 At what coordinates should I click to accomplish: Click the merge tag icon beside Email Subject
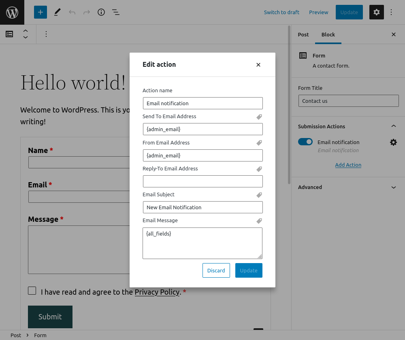coord(259,195)
